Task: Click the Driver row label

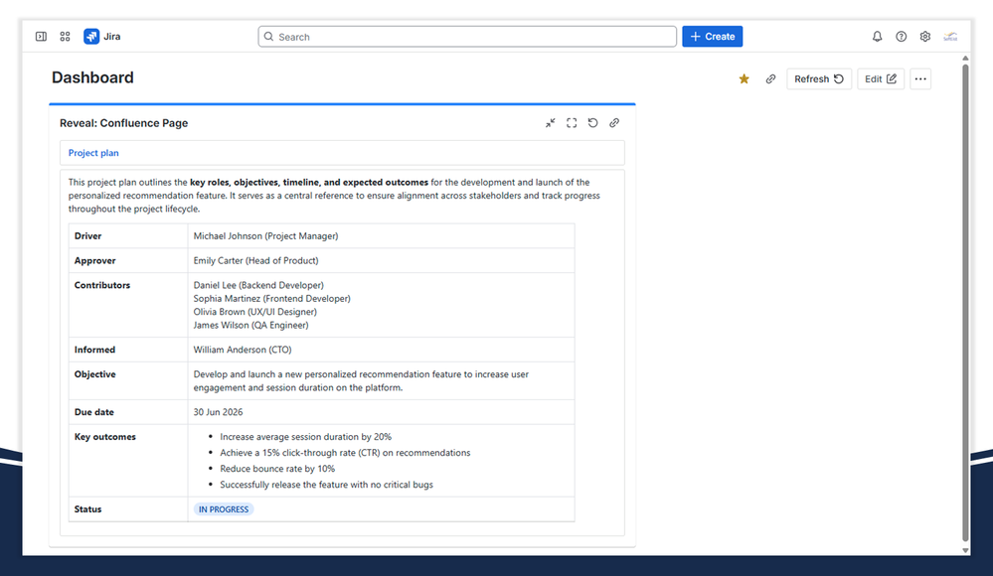Action: tap(88, 235)
